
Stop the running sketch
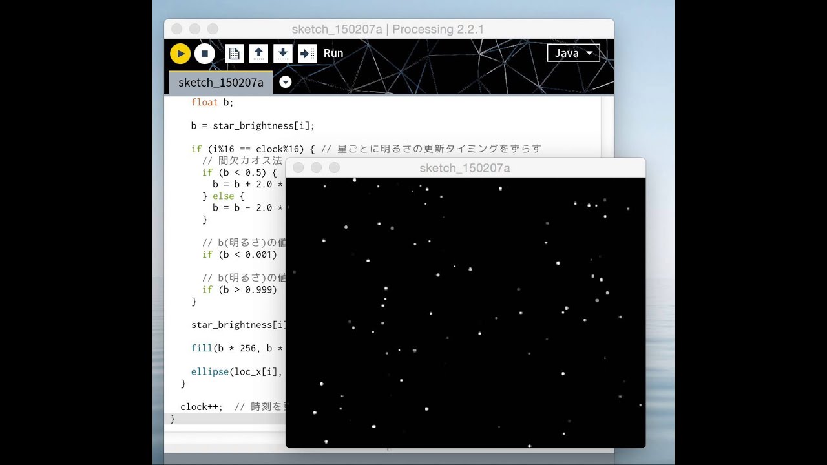(x=204, y=54)
